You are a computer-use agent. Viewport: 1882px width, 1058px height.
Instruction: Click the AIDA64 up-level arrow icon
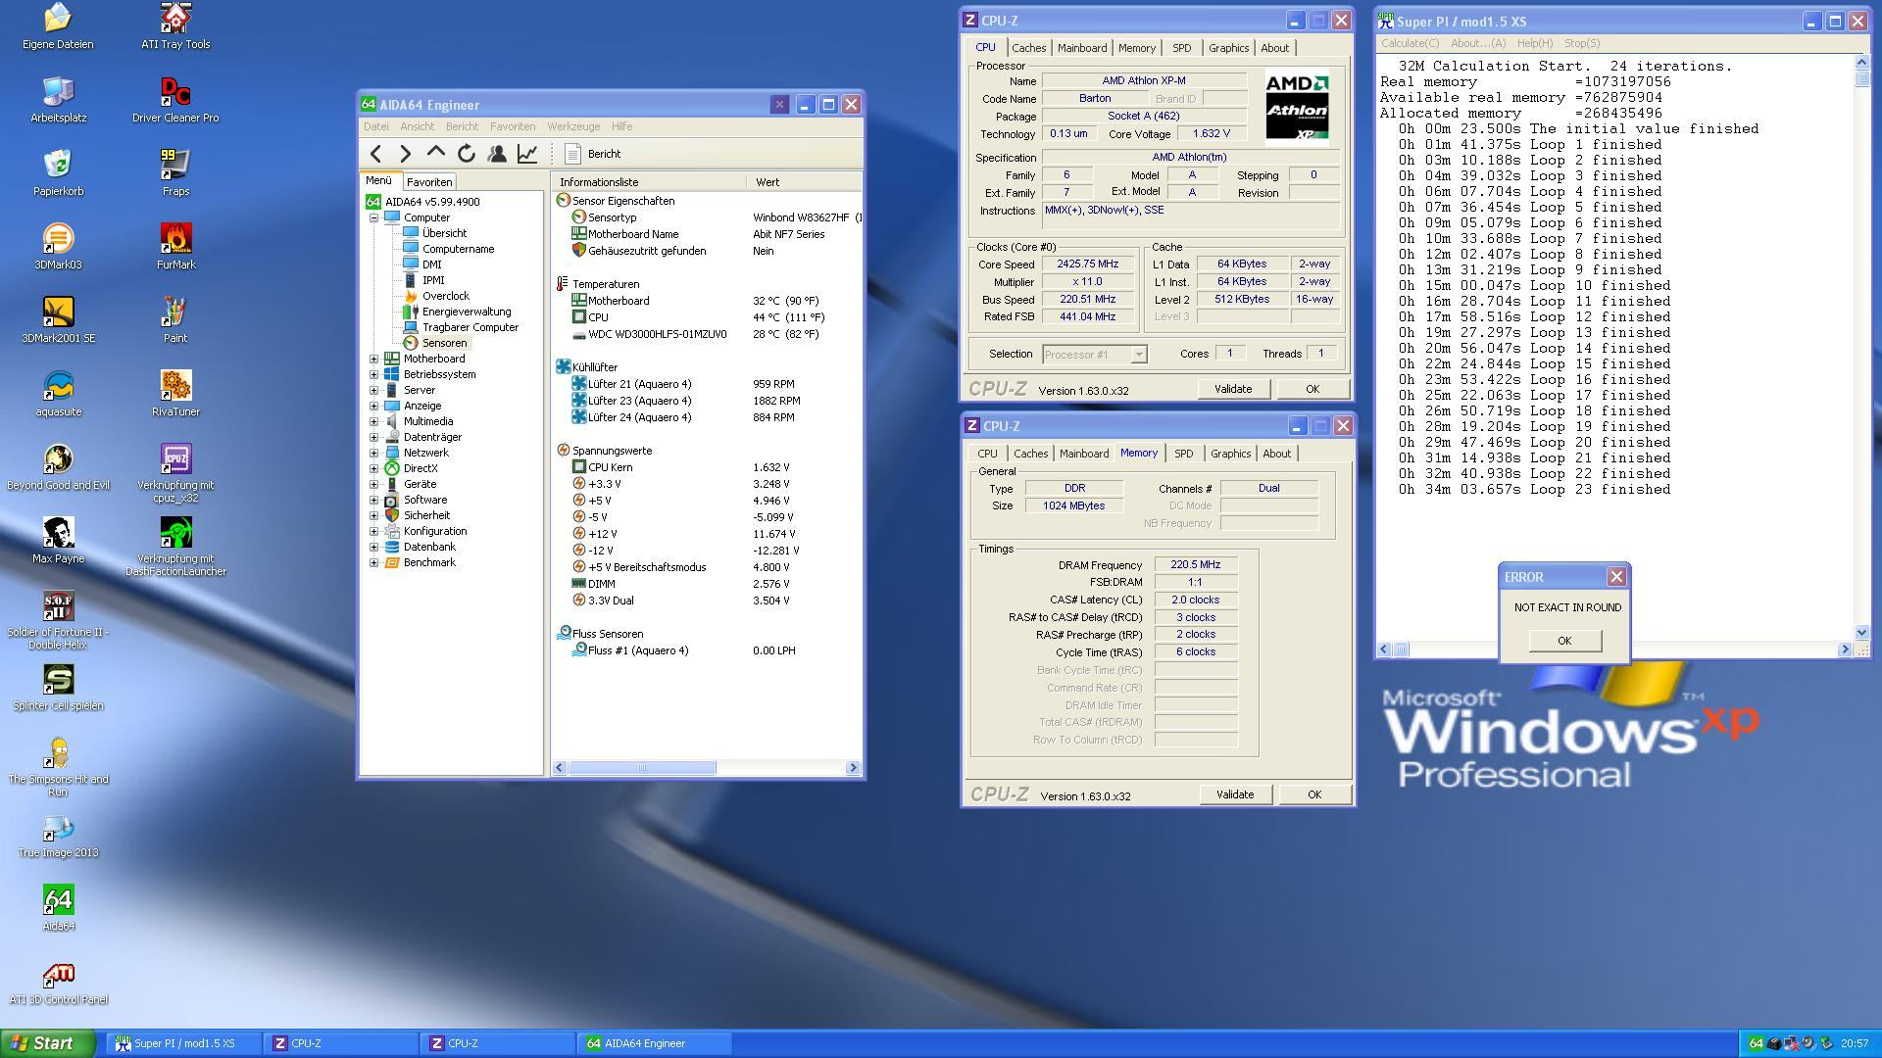pyautogui.click(x=436, y=153)
